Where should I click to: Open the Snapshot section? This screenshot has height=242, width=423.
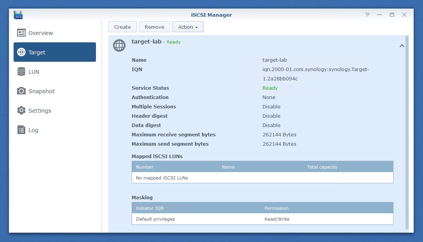click(x=41, y=91)
